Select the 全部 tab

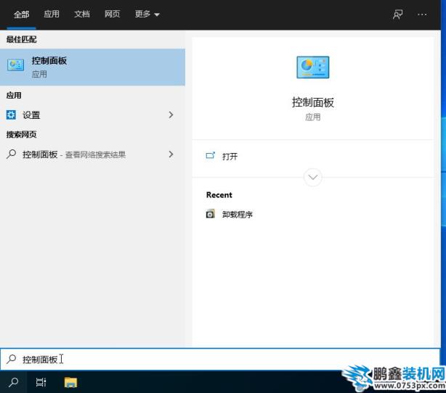[x=21, y=15]
